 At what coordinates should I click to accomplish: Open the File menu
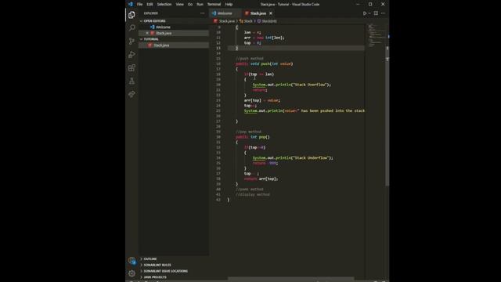(x=139, y=4)
